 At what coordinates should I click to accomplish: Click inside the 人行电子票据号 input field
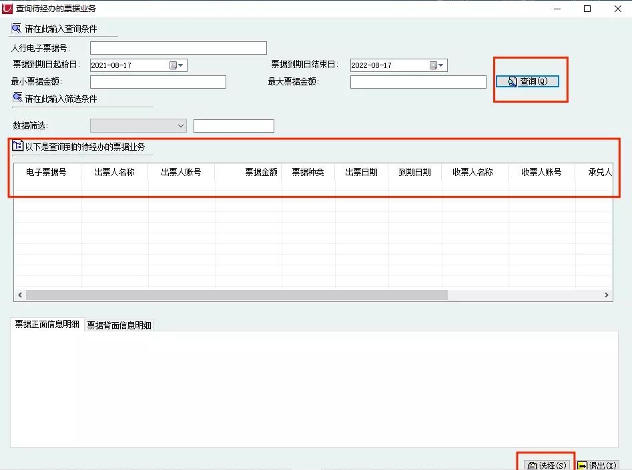click(178, 47)
